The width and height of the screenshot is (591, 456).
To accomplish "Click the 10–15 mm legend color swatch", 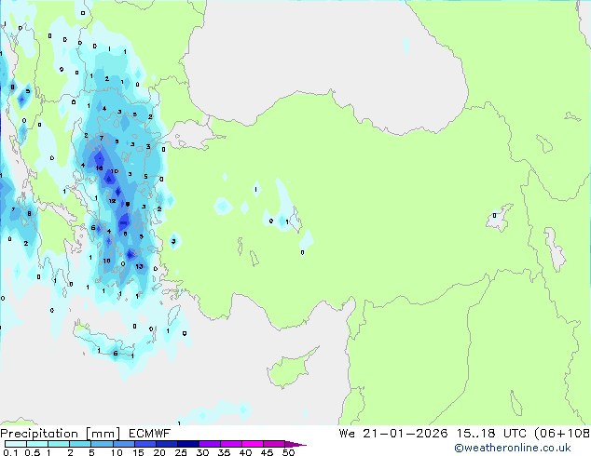I will click(x=123, y=444).
